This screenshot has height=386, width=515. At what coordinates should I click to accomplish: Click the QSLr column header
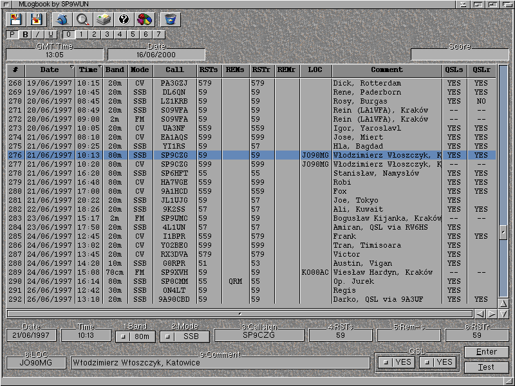(482, 70)
